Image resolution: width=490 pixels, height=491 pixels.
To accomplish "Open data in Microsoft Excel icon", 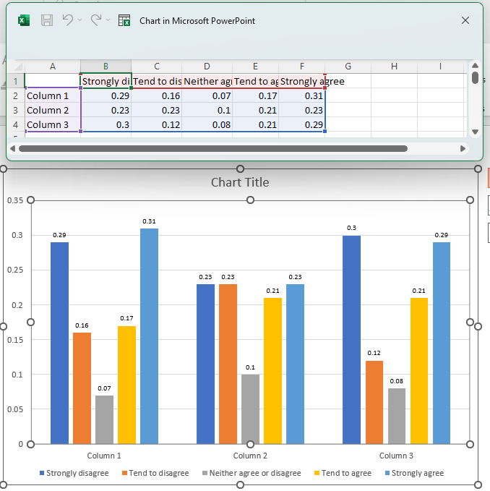I will click(x=124, y=21).
